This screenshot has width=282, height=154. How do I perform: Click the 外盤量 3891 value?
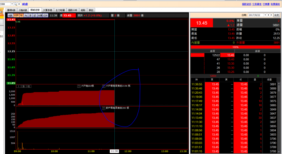click(x=277, y=43)
